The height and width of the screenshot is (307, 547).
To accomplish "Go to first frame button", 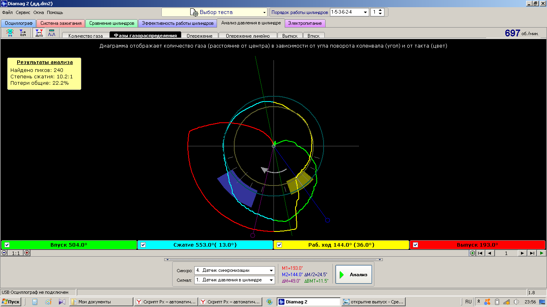I will point(480,253).
